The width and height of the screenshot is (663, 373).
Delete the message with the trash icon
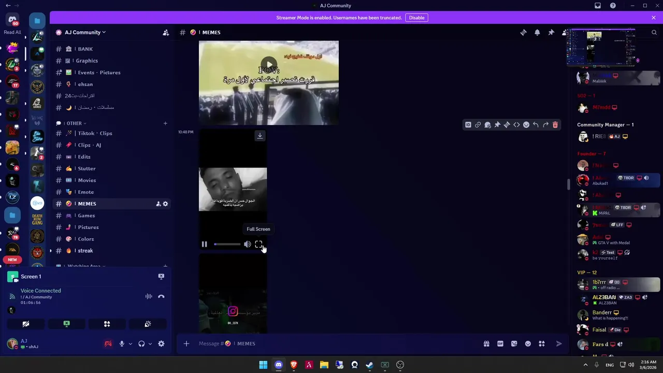tap(555, 125)
